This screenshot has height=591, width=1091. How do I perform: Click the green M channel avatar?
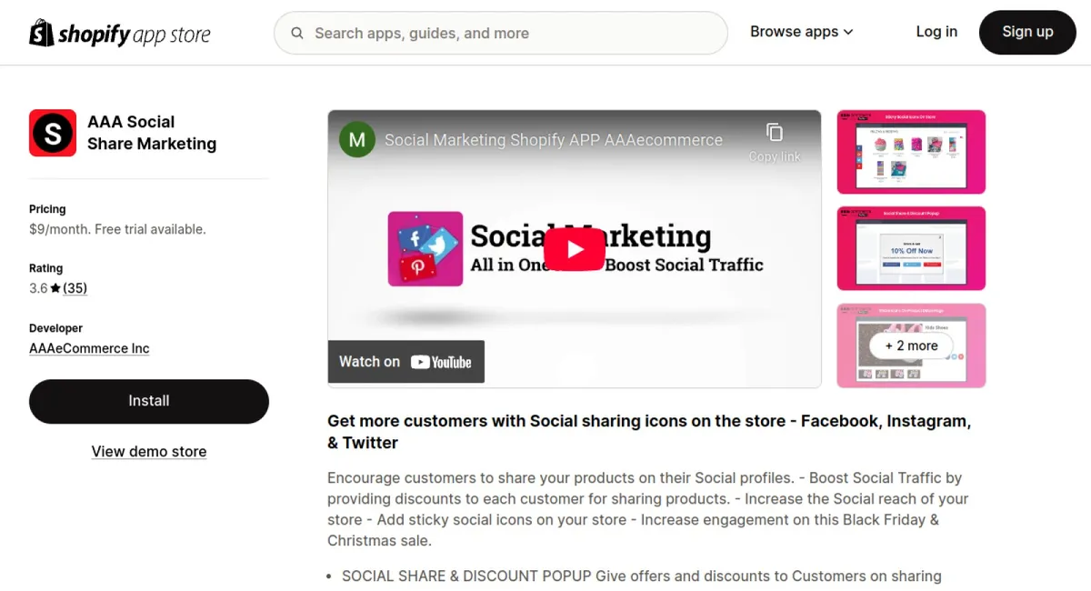[x=357, y=140]
